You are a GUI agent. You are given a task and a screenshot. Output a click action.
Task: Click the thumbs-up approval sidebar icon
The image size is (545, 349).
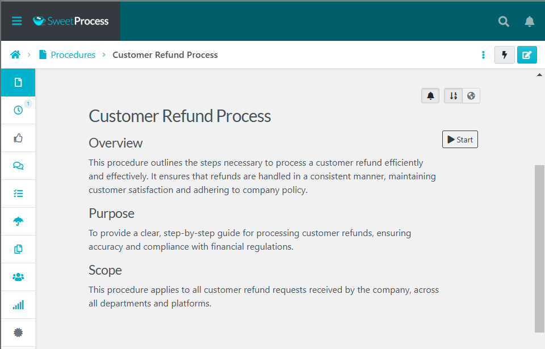pos(18,138)
